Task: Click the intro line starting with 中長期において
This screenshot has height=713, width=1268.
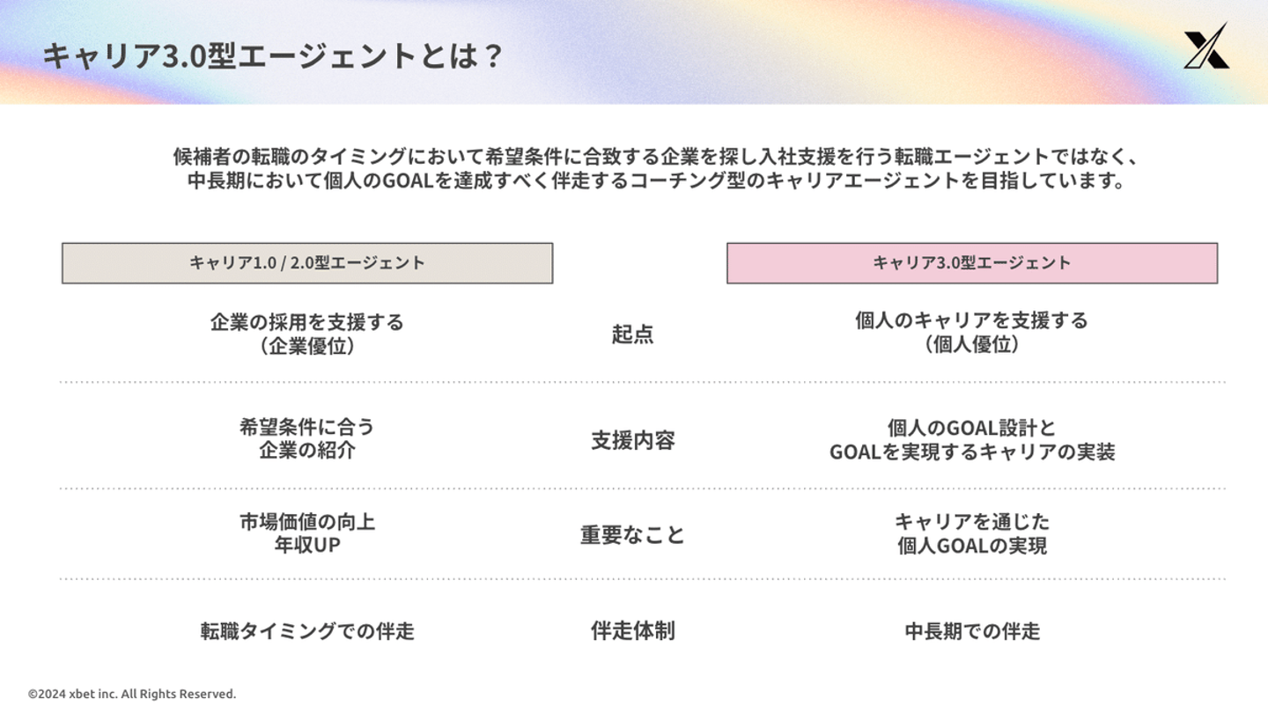Action: (x=657, y=182)
